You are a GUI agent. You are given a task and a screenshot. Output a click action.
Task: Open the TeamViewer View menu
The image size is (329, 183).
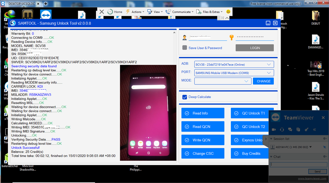click(x=155, y=12)
